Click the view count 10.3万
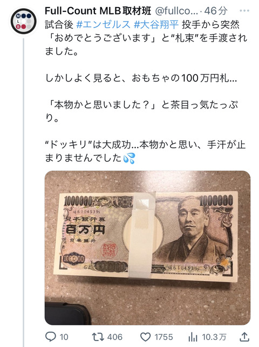The width and height of the screenshot is (259, 347). coord(214,337)
